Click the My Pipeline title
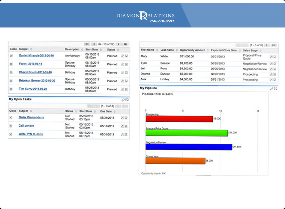The image size is (285, 209). [148, 88]
